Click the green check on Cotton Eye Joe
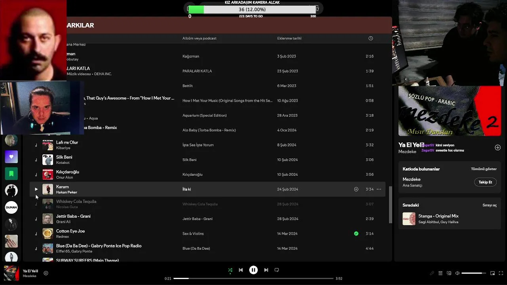Screen dimensions: 507x285 (x=356, y=234)
